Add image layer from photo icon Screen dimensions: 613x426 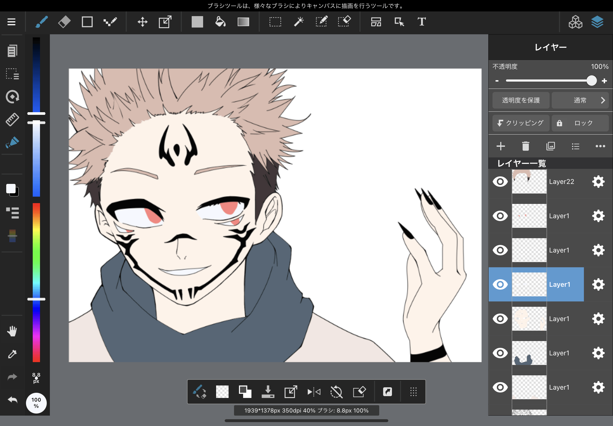[x=551, y=146]
